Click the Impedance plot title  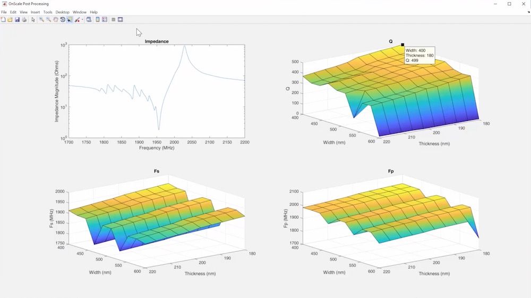[x=157, y=41]
